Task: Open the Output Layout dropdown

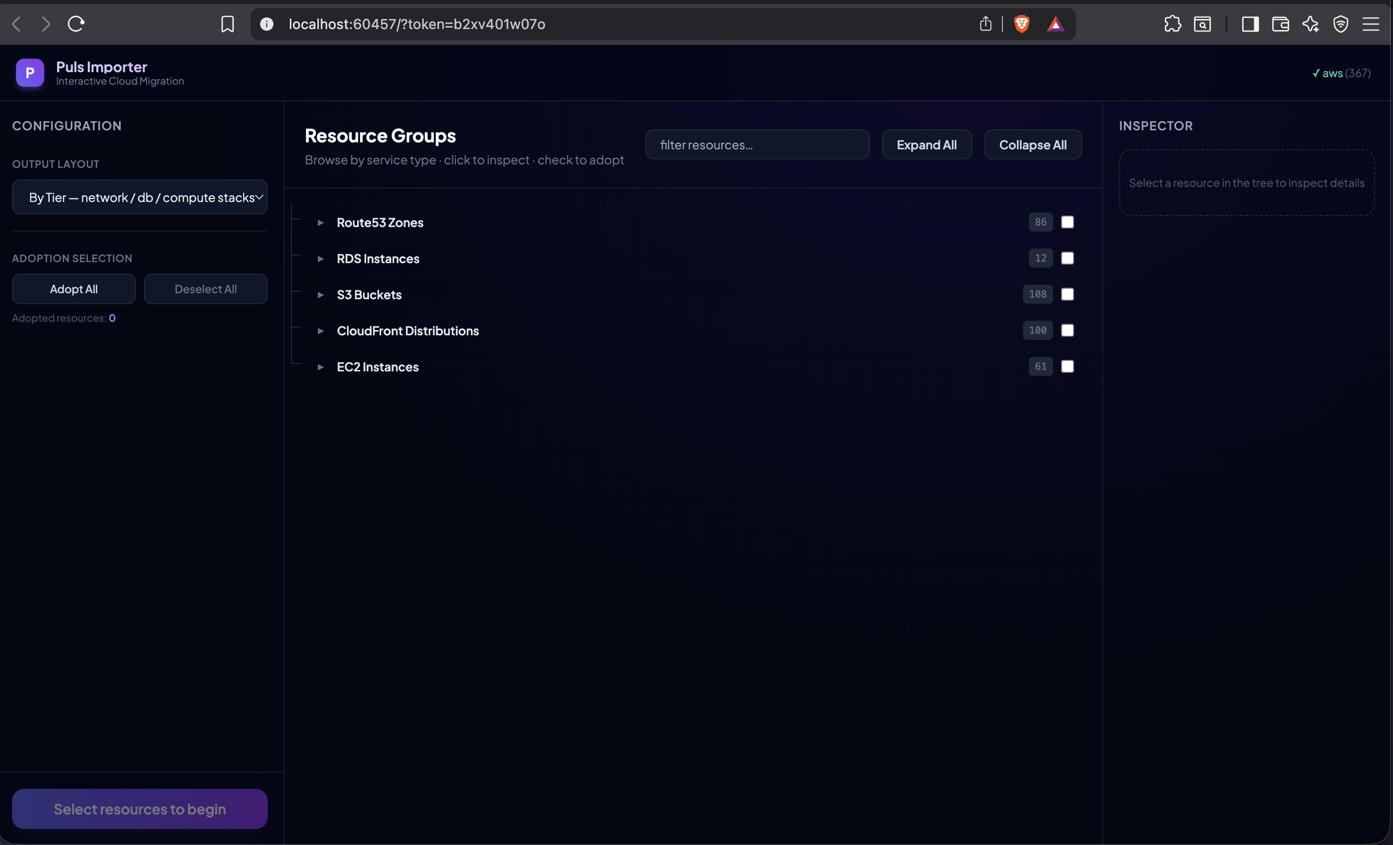Action: tap(139, 197)
